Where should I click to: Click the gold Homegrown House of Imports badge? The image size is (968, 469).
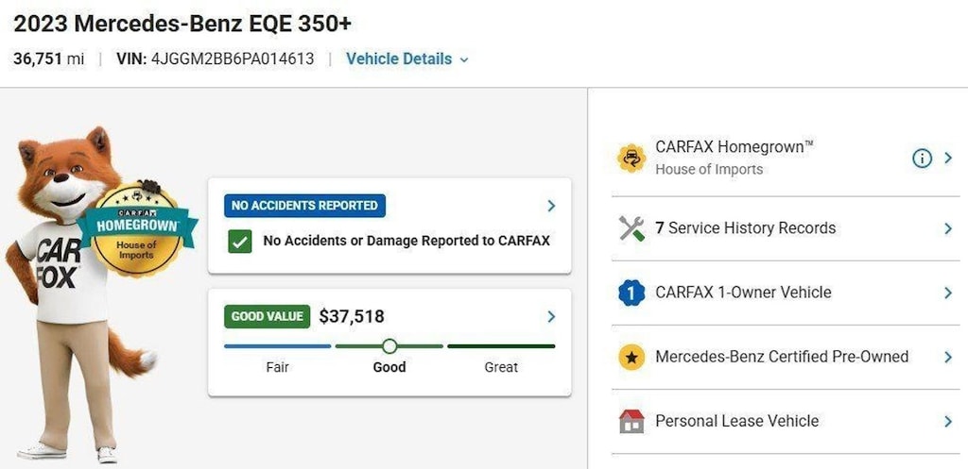[x=138, y=227]
